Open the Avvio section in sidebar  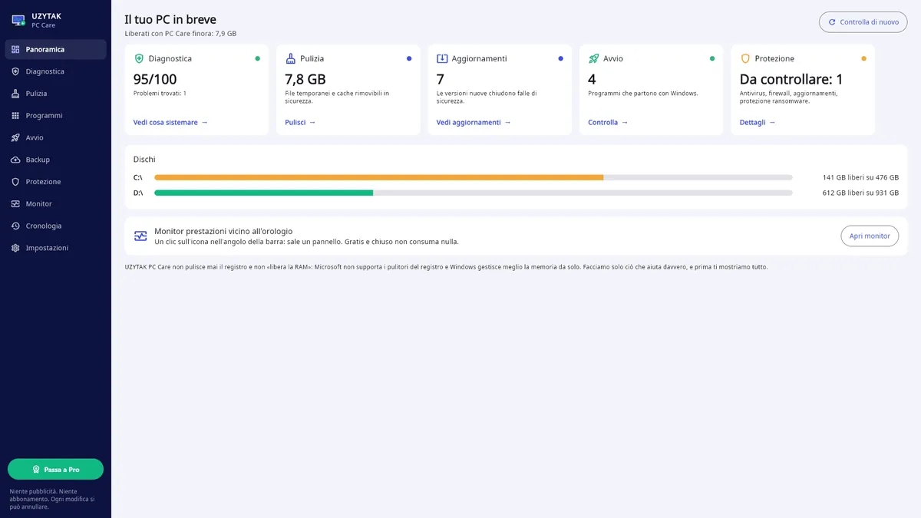[55, 138]
